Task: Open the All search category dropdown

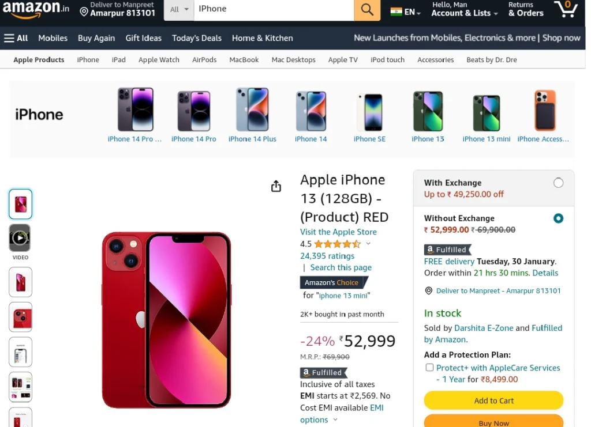Action: [179, 9]
